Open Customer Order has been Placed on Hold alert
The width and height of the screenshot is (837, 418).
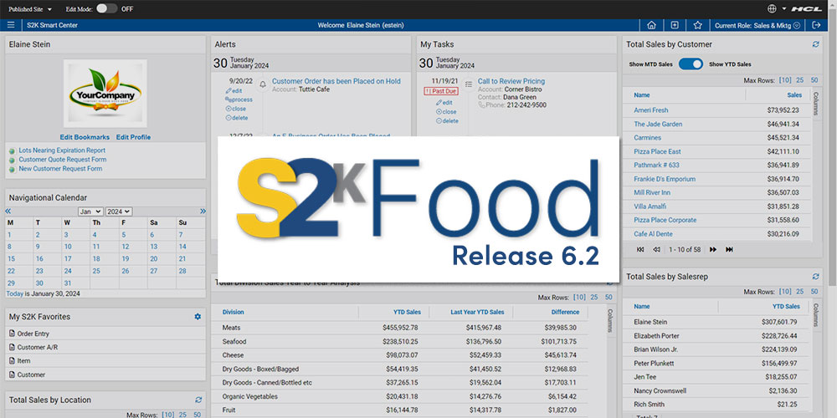(336, 81)
